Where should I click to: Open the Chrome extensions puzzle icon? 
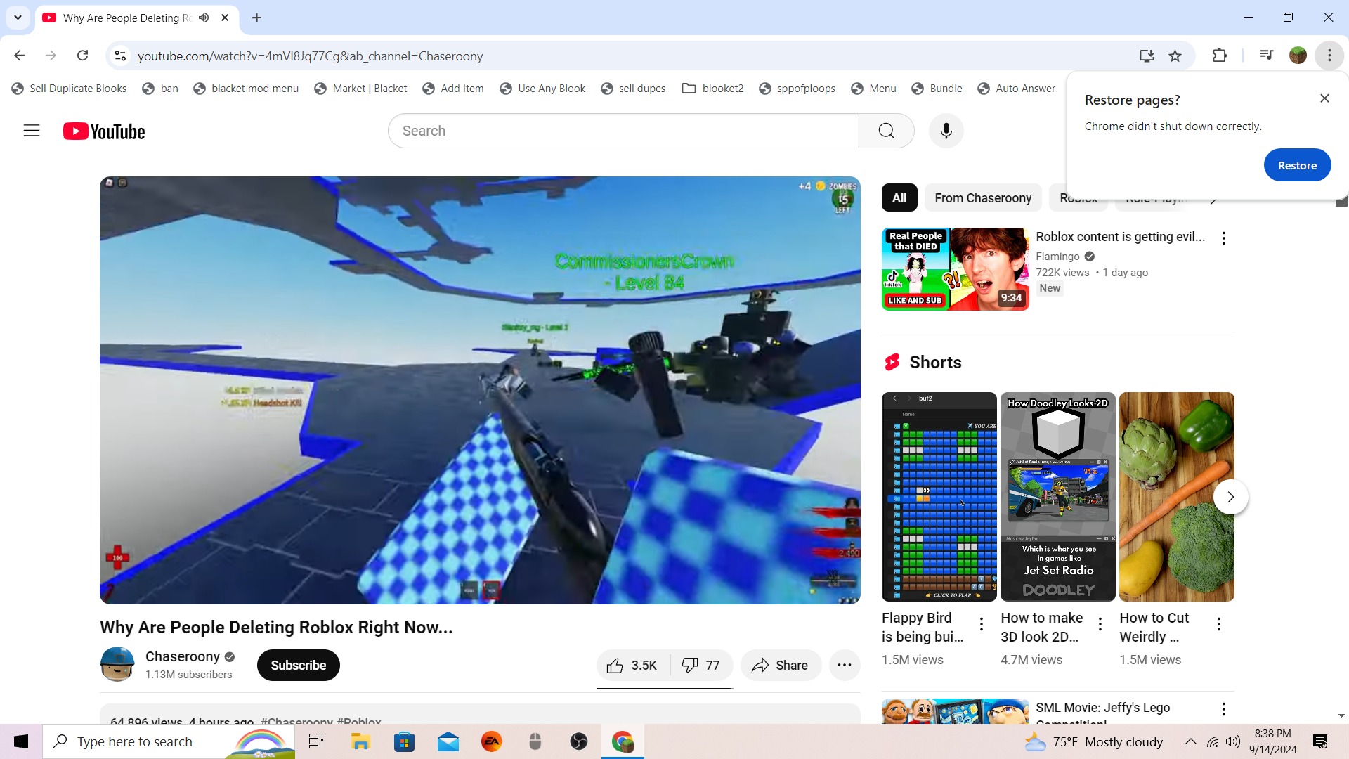(x=1220, y=56)
